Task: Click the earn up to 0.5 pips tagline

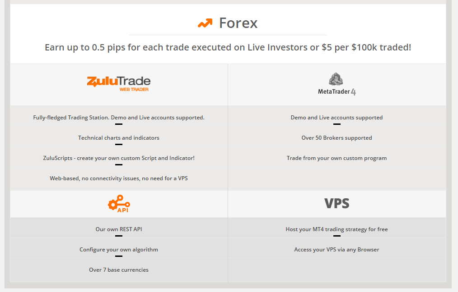Action: pos(228,47)
